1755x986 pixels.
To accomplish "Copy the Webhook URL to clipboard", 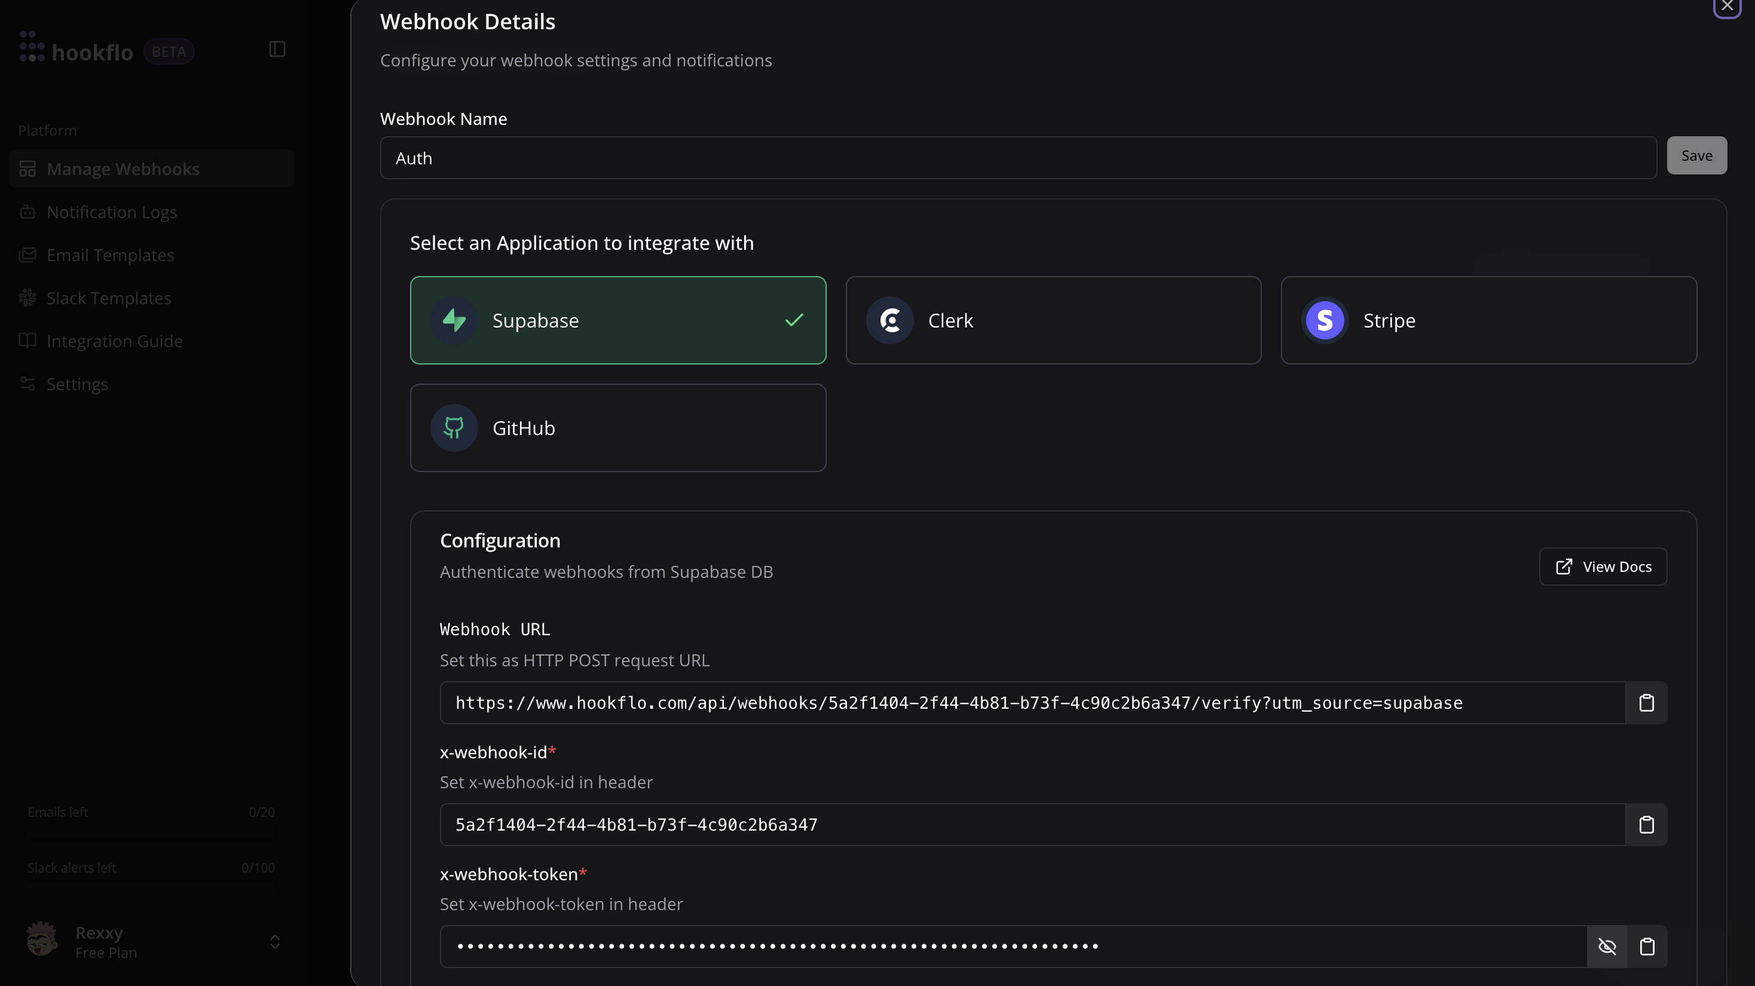I will [x=1646, y=703].
